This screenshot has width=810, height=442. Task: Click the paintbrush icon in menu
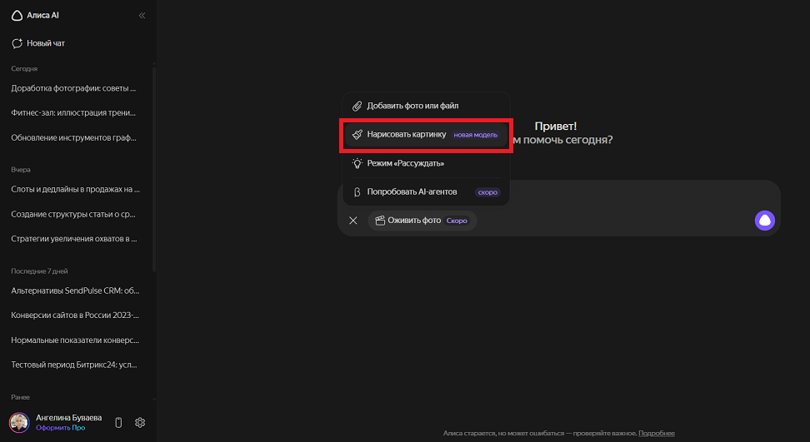357,135
